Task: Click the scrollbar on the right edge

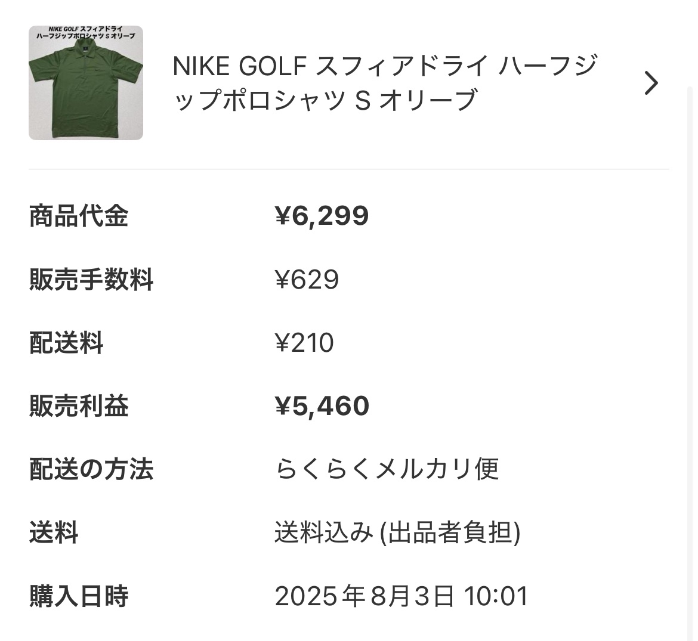Action: click(x=691, y=298)
